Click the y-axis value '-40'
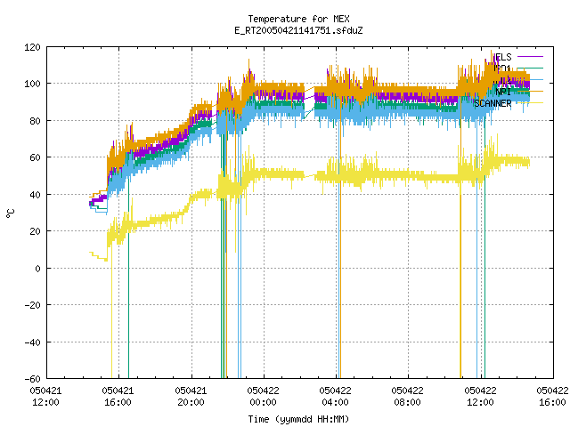Viewport: 570px width, 427px height. (32, 342)
